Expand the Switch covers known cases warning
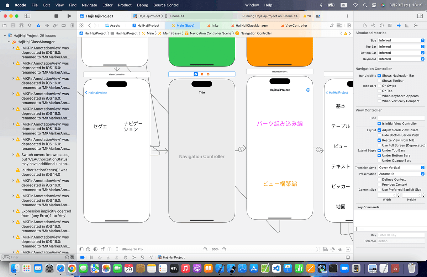 (x=13, y=155)
